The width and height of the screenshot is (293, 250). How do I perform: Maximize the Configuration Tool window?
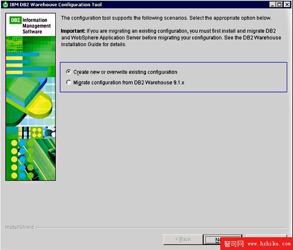point(280,4)
